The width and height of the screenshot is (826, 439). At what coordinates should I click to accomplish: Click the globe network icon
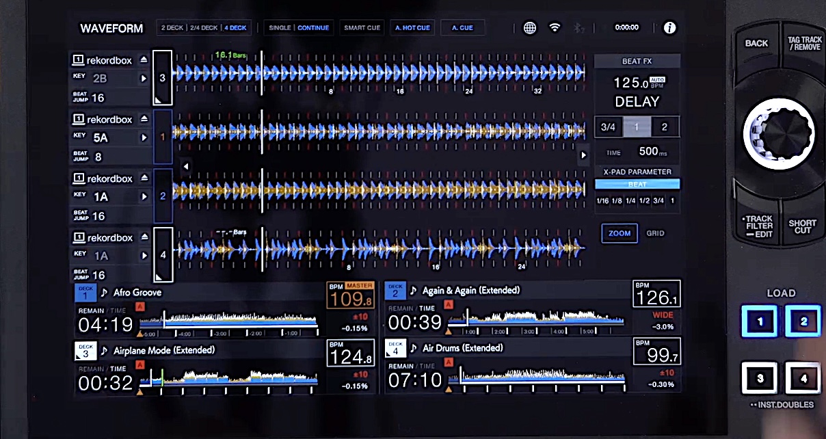coord(530,27)
